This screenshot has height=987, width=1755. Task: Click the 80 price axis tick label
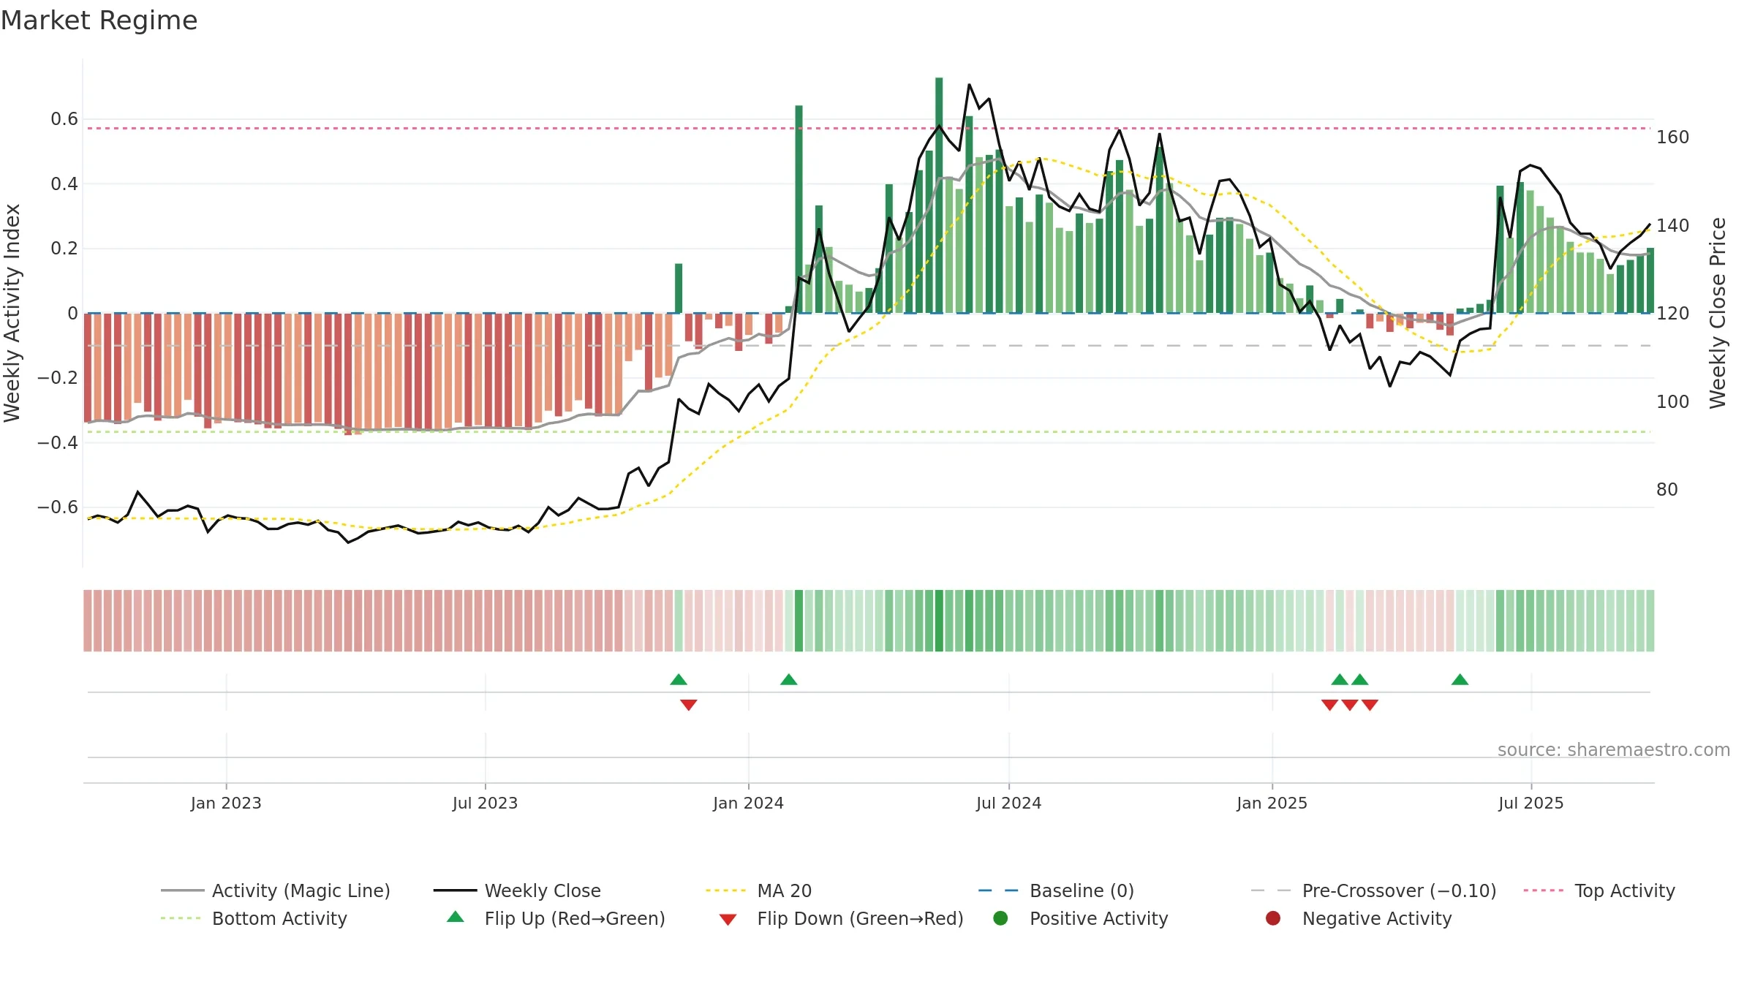click(x=1667, y=490)
